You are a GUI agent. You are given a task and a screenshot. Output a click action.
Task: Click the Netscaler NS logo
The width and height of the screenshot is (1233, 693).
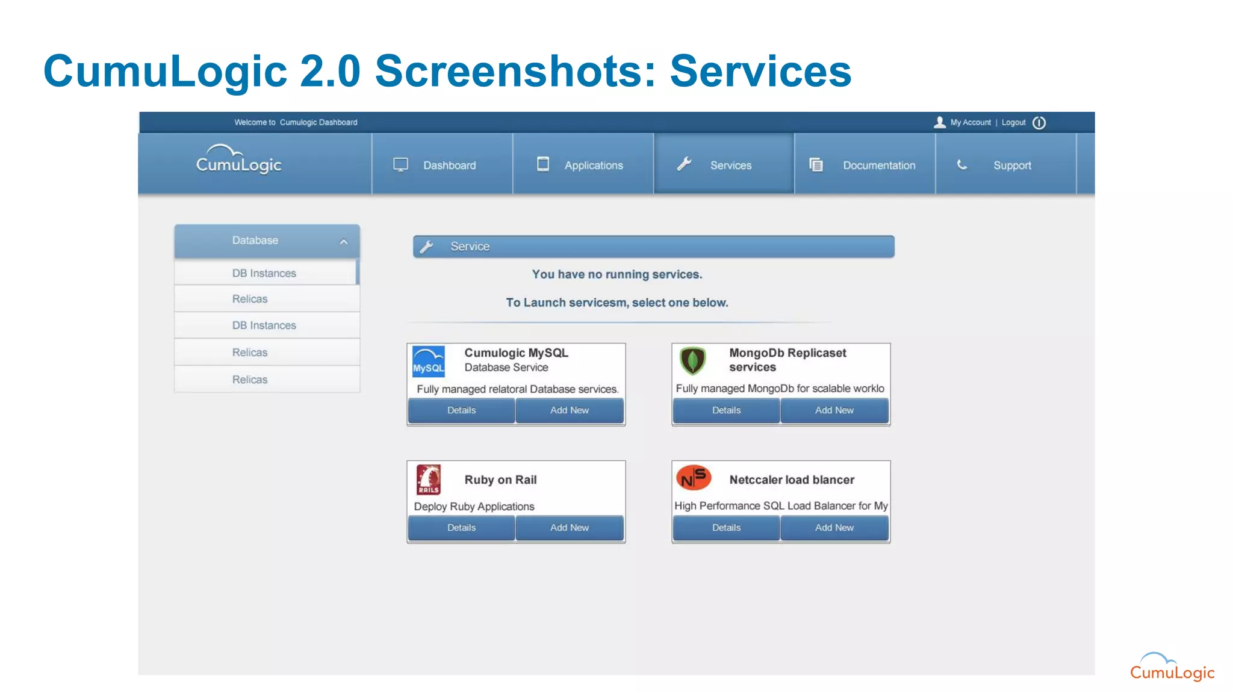pyautogui.click(x=694, y=478)
